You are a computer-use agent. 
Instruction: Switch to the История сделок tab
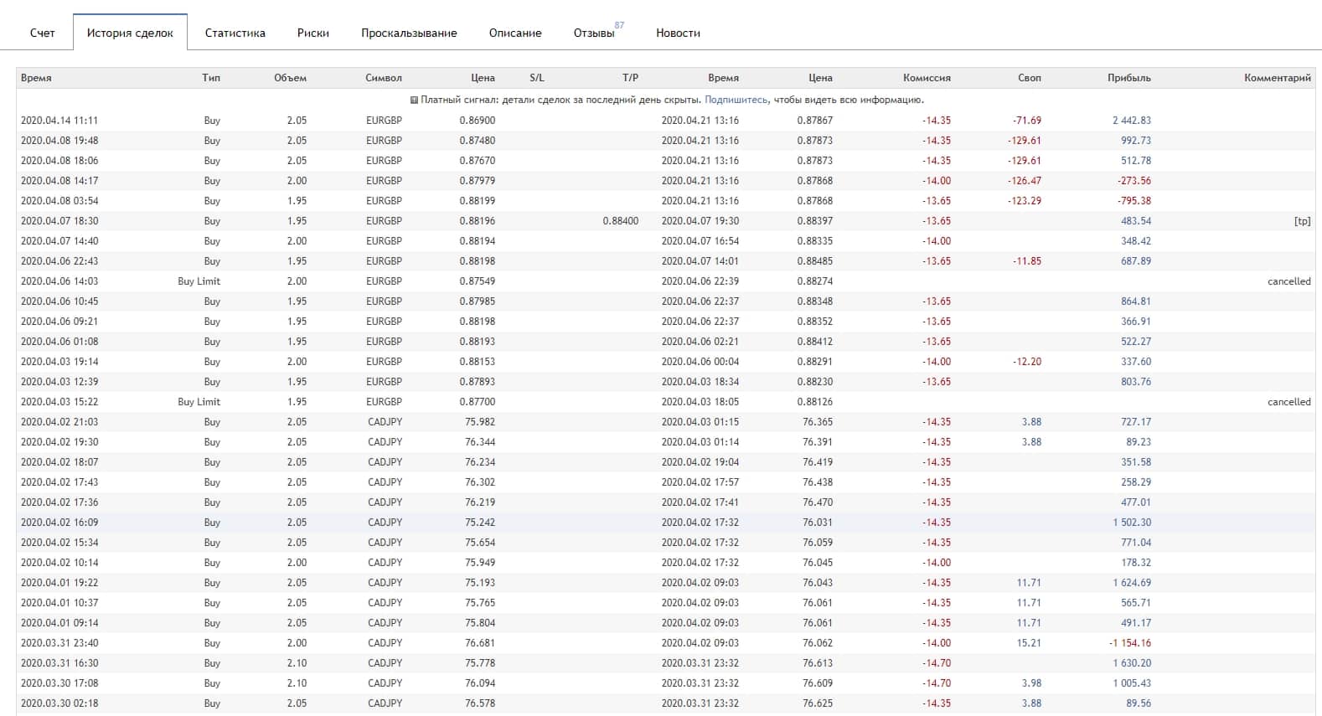pos(130,33)
